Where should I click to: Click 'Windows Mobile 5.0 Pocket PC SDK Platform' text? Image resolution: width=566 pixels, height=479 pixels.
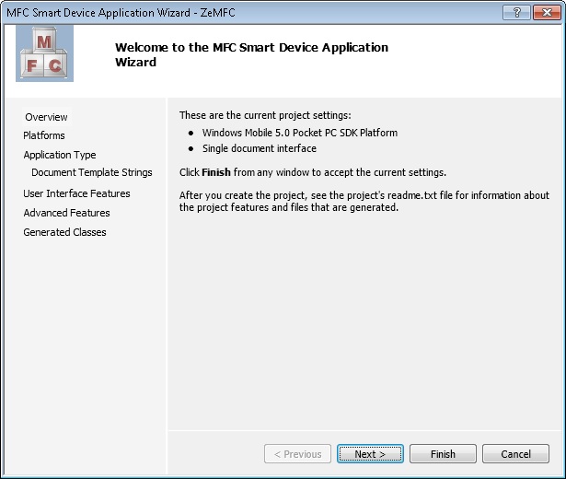pos(300,133)
